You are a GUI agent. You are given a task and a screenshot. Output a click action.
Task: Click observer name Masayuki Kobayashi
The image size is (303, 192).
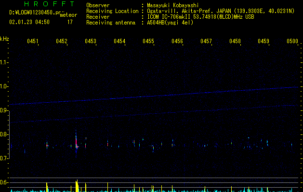173,5
